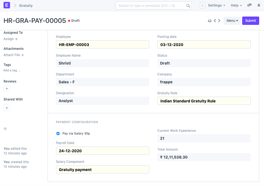Click the ERPNext home logo icon
Screen dimensions: 264x186
point(7,5)
